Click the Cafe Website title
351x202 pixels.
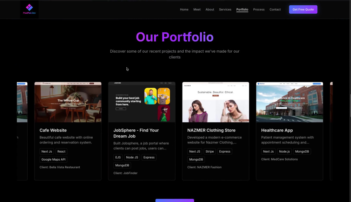pos(53,130)
